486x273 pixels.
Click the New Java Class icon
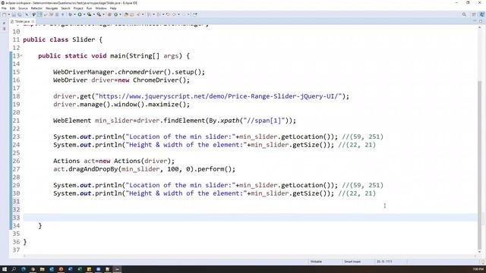click(x=115, y=14)
